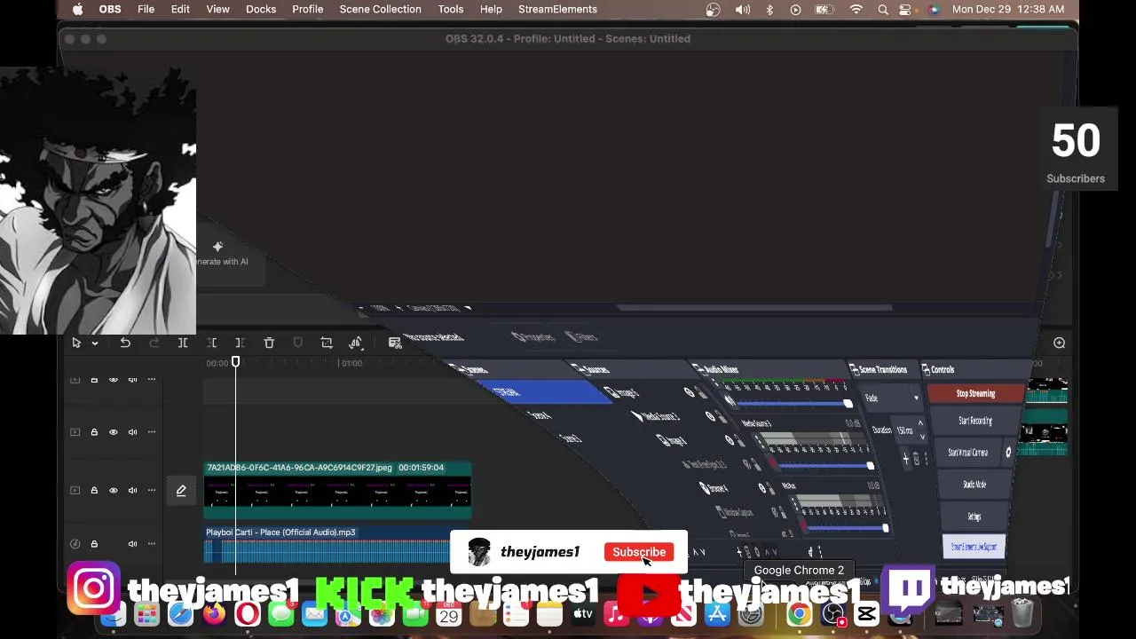
Task: Delete the selected clip with the trash icon
Action: 269,343
